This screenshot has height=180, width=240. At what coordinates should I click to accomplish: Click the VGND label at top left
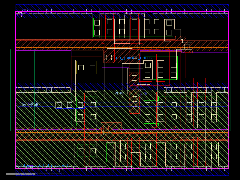(27, 11)
